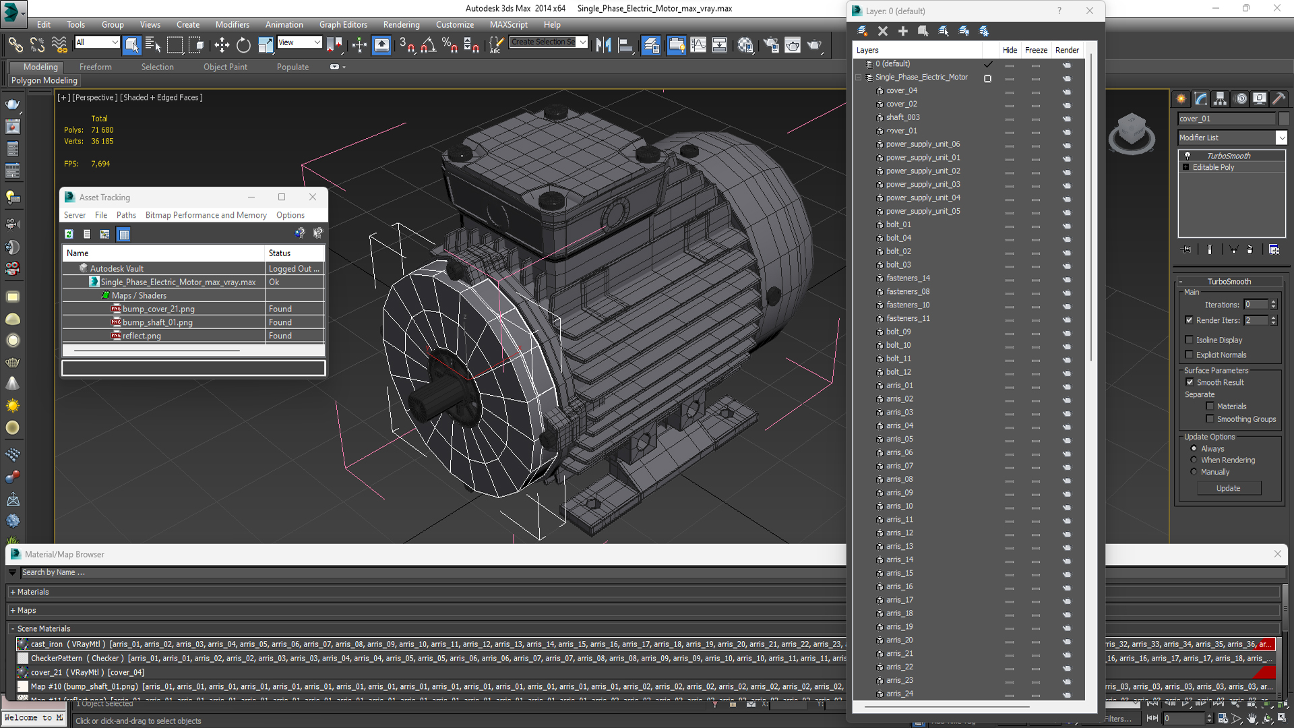
Task: Enable the Isoline Display checkbox
Action: pos(1190,340)
